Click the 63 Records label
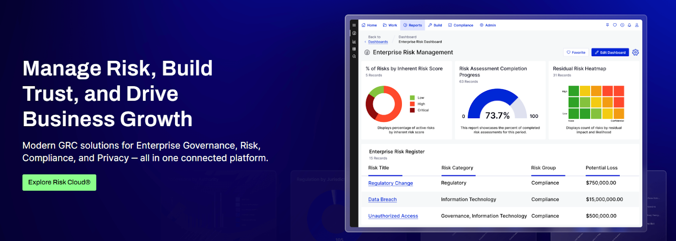Viewport: 676px width, 241px height. (x=469, y=81)
